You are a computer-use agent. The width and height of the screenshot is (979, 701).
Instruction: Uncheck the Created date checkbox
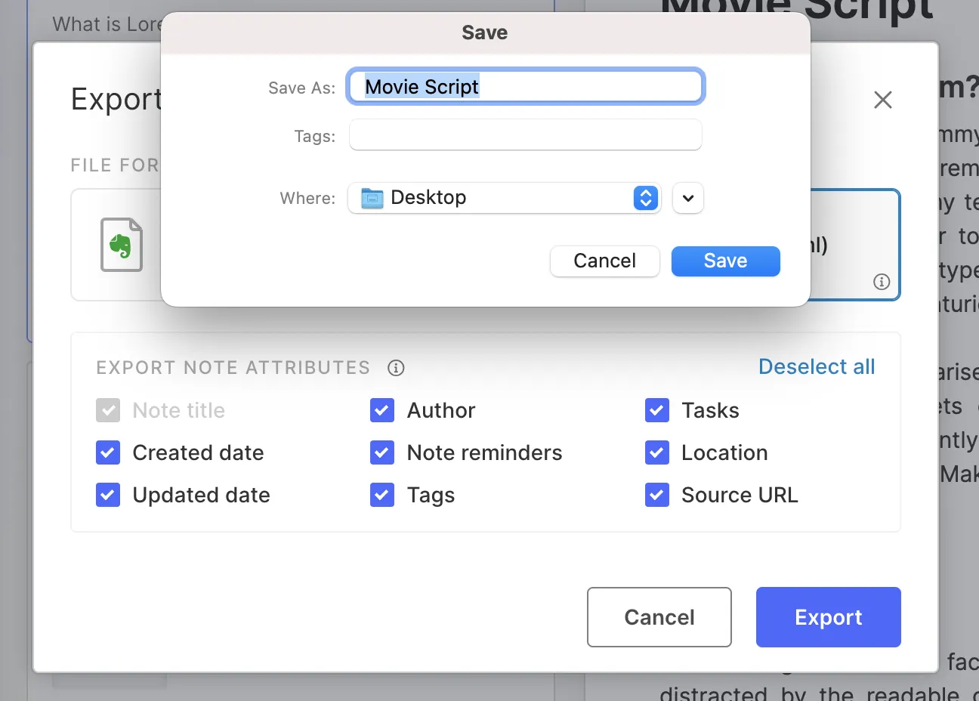(108, 452)
